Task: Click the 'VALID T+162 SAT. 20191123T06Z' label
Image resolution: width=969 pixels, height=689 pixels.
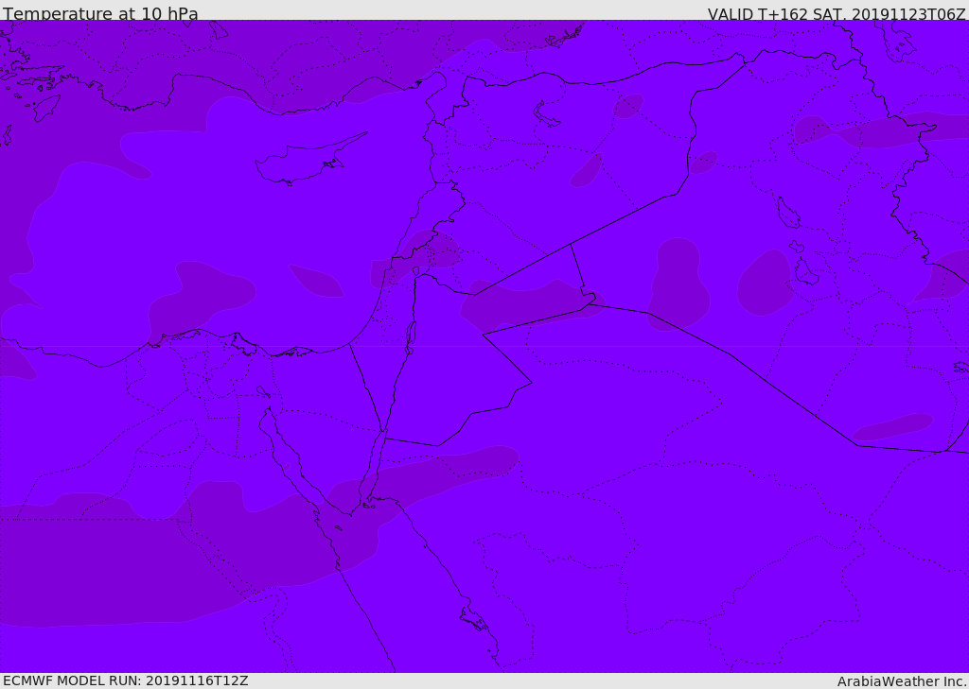Action: [837, 14]
